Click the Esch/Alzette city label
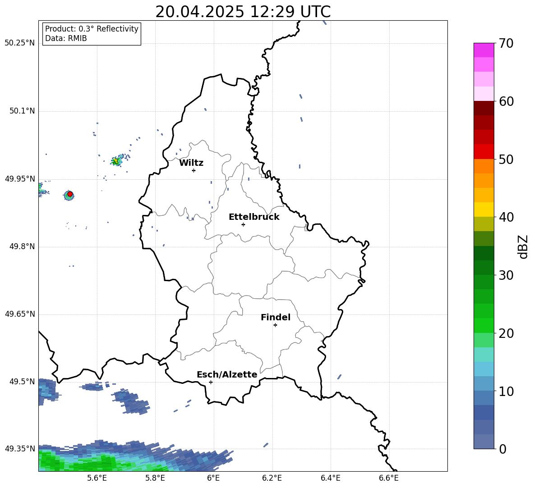The height and width of the screenshot is (487, 534). 227,374
